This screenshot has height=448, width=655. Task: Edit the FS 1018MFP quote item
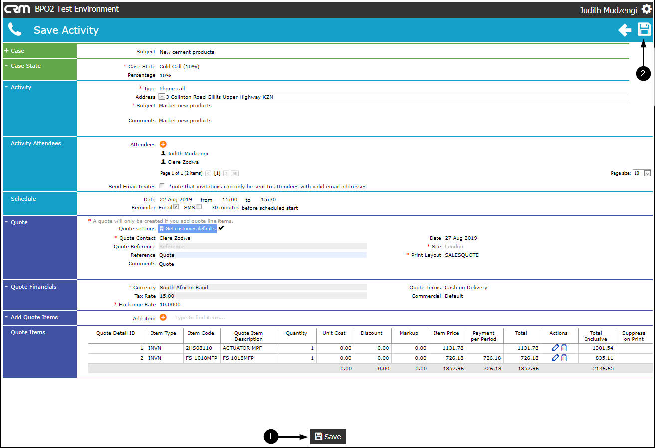pos(555,358)
